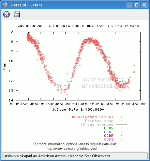This screenshot has width=150, height=161.
Task: Click the green CCDV data point on curve
Action: 112,72
